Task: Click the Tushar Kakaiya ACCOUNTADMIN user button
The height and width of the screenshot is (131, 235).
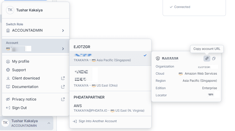Action: [x=27, y=123]
